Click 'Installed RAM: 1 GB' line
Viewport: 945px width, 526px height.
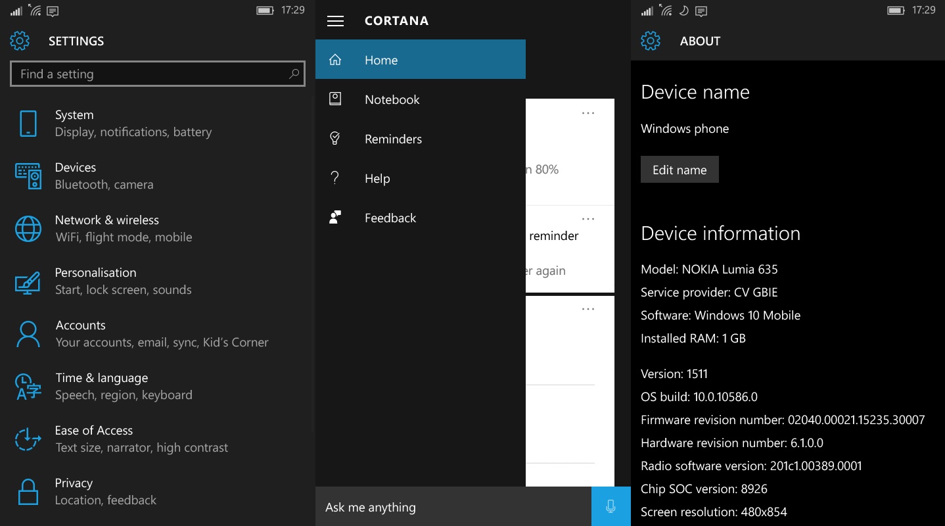point(693,338)
